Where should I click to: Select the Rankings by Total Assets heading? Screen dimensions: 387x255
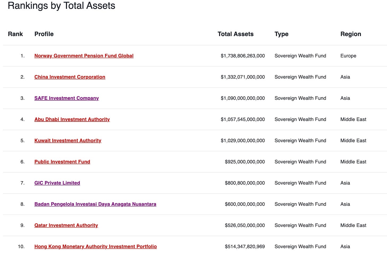pos(61,6)
